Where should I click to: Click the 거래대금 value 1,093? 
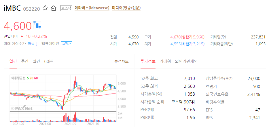(260, 44)
